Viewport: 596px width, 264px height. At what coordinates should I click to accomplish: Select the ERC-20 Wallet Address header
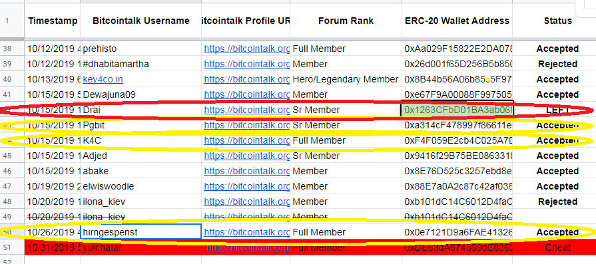click(457, 21)
